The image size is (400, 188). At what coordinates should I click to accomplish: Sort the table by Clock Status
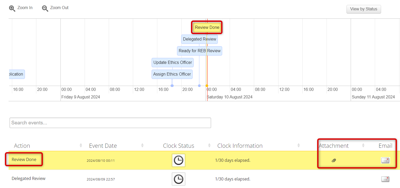179,146
